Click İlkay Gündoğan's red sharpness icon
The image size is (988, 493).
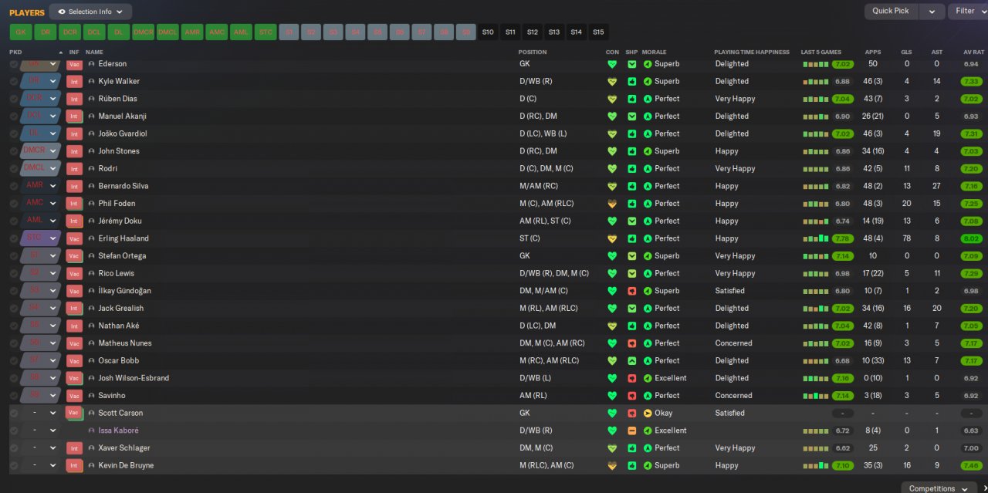pyautogui.click(x=631, y=291)
